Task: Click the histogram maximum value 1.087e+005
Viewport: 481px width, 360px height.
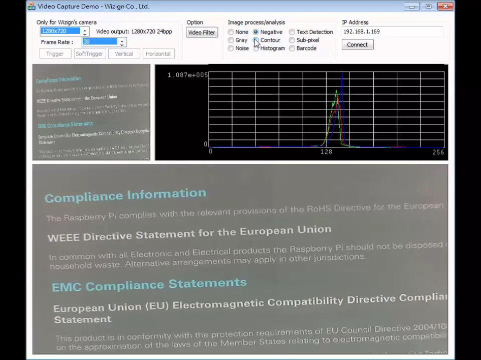Action: point(188,75)
